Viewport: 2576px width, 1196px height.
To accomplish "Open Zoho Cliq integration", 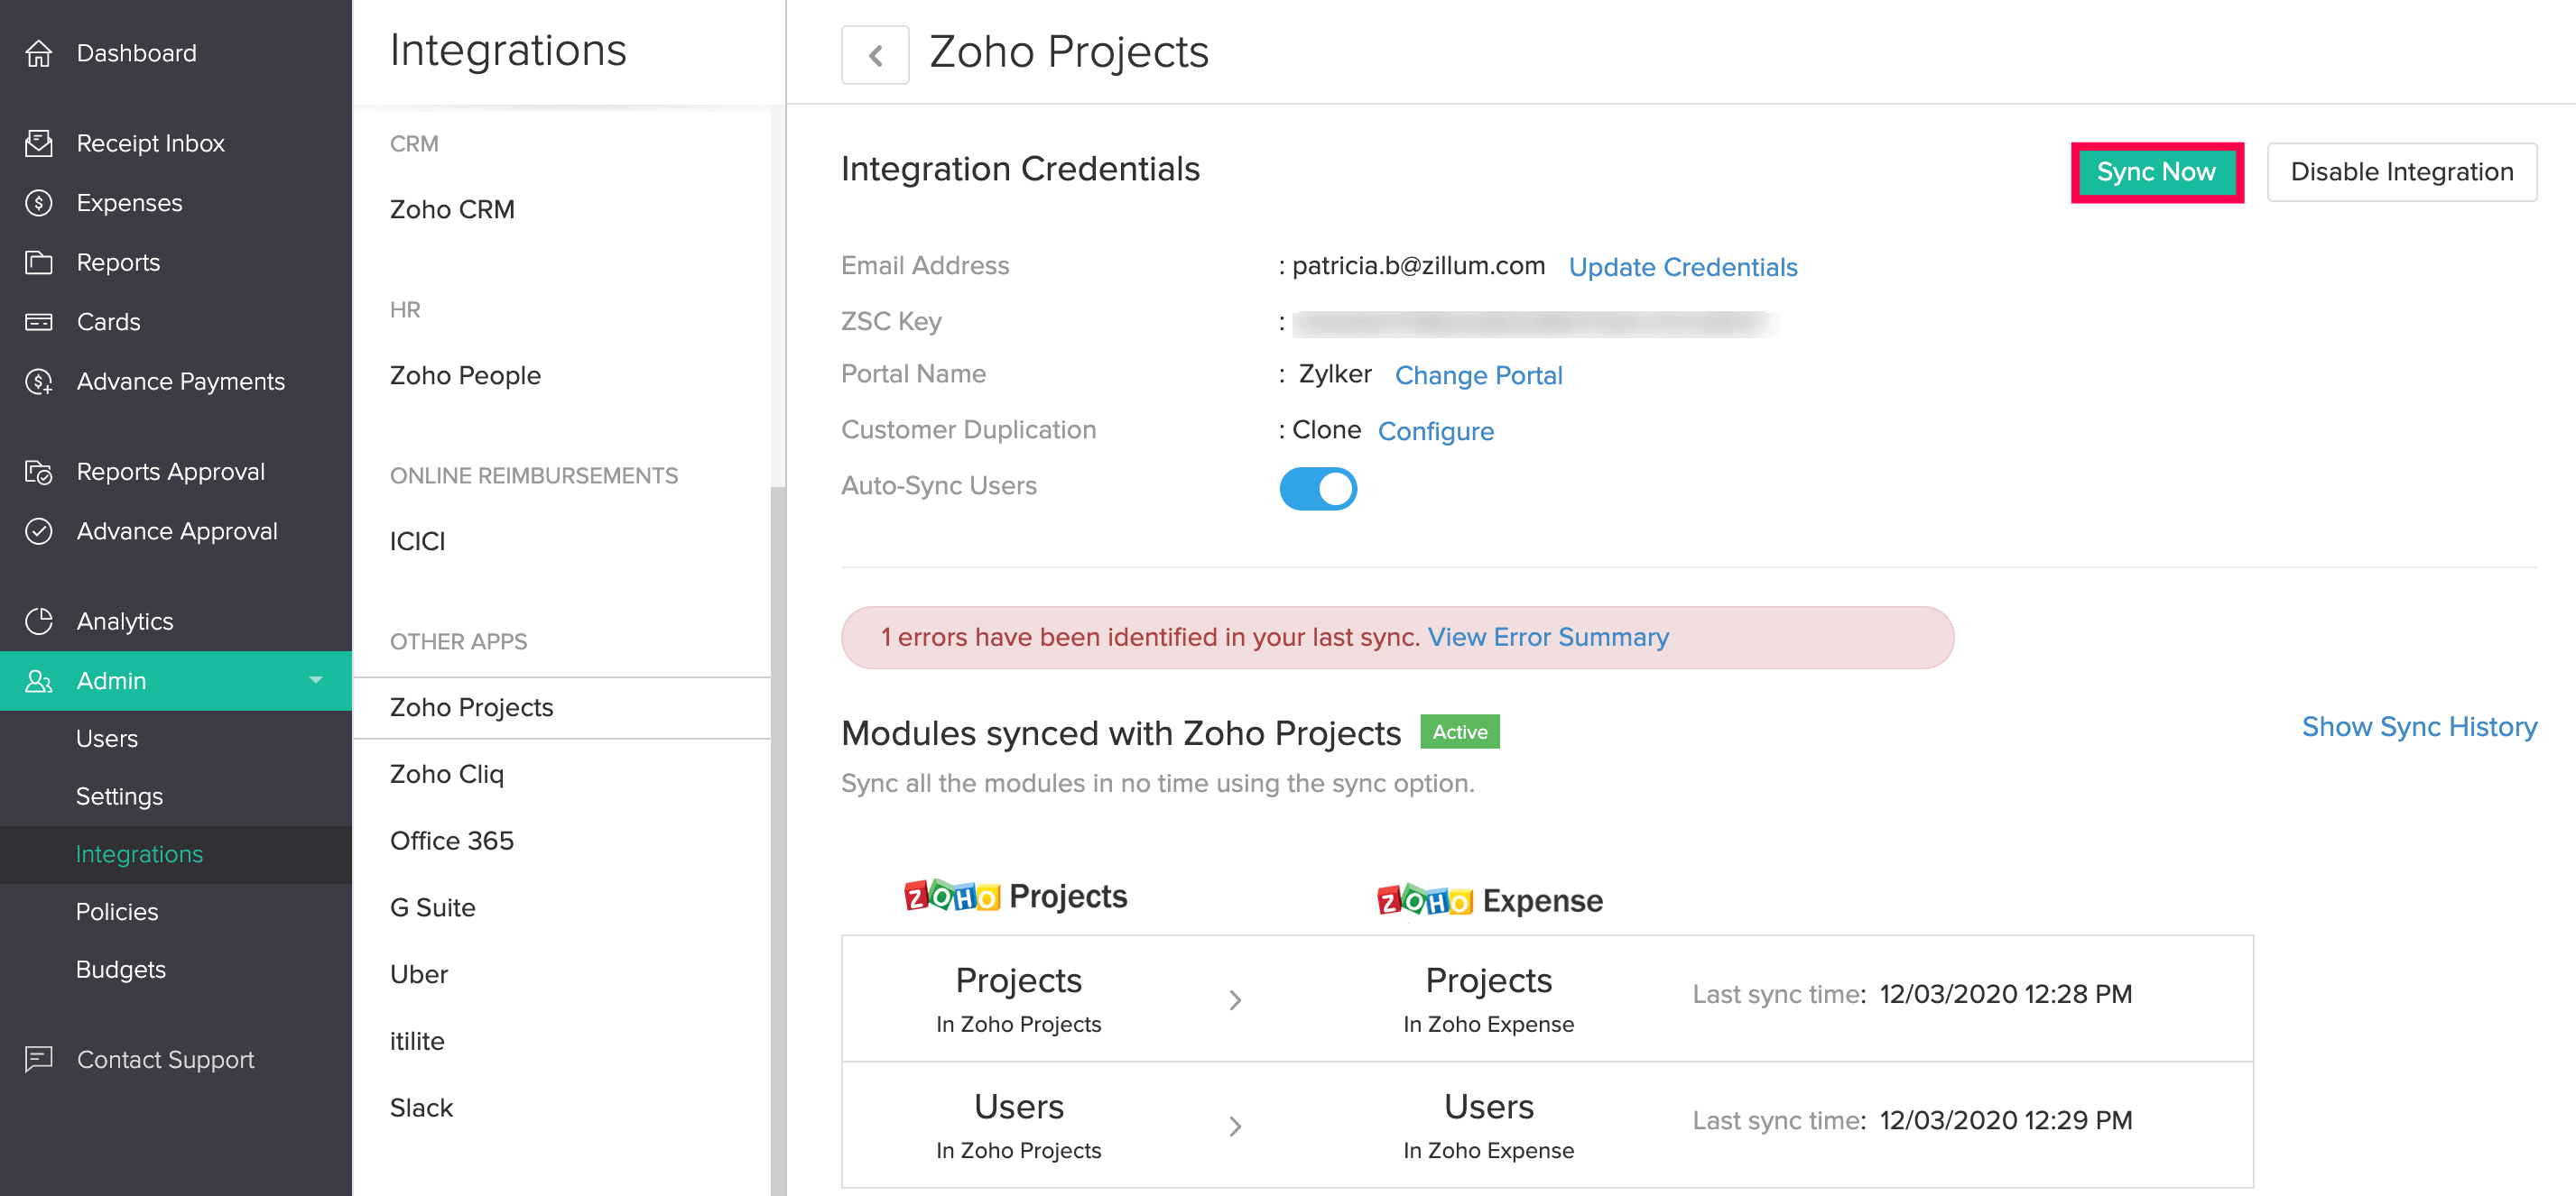I will (446, 775).
